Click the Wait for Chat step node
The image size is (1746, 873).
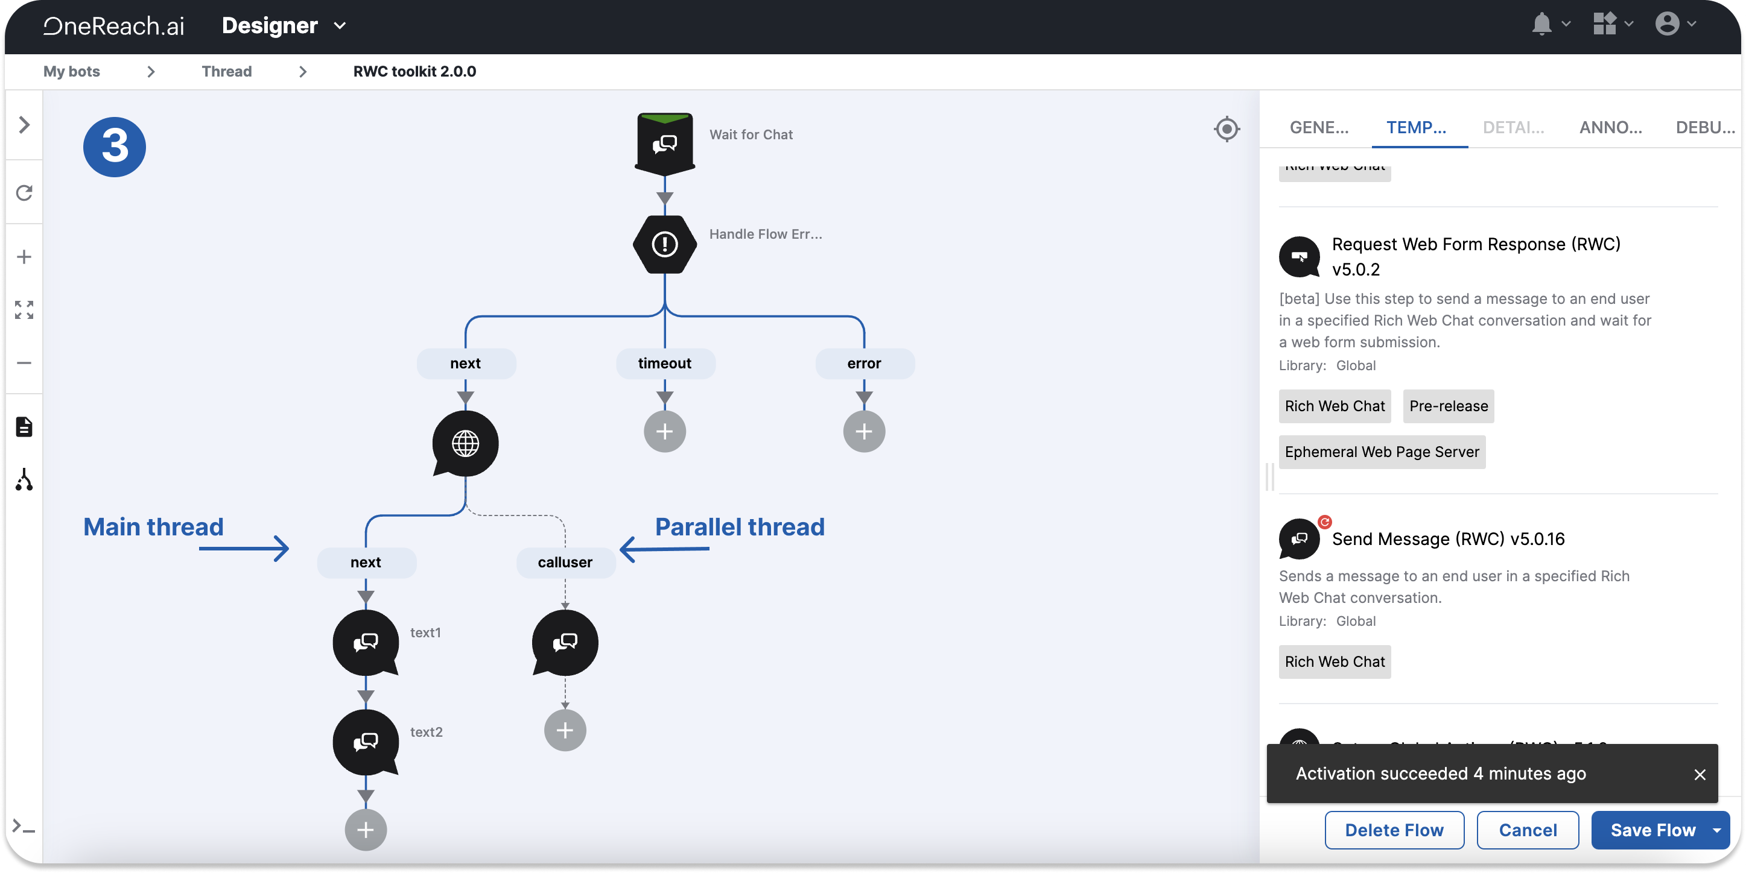click(x=664, y=143)
